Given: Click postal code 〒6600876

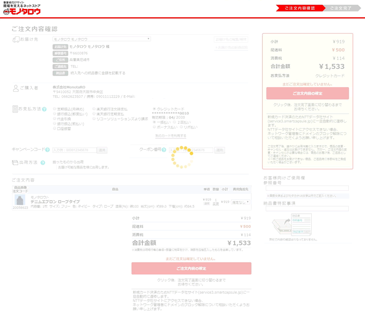Looking at the screenshot, I should [78, 53].
